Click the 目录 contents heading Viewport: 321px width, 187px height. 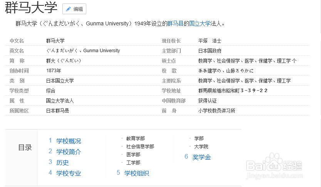click(x=25, y=147)
